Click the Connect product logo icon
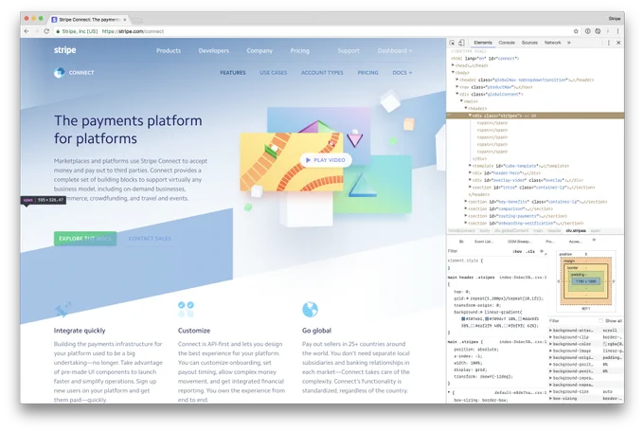644x432 pixels. [59, 73]
